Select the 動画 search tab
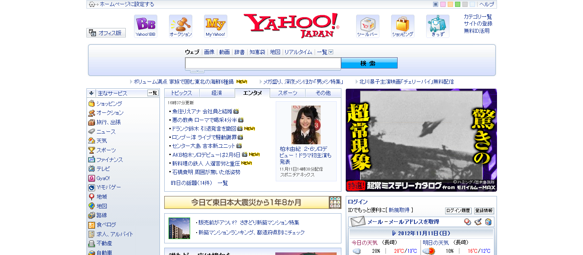583x255 pixels. [x=224, y=52]
